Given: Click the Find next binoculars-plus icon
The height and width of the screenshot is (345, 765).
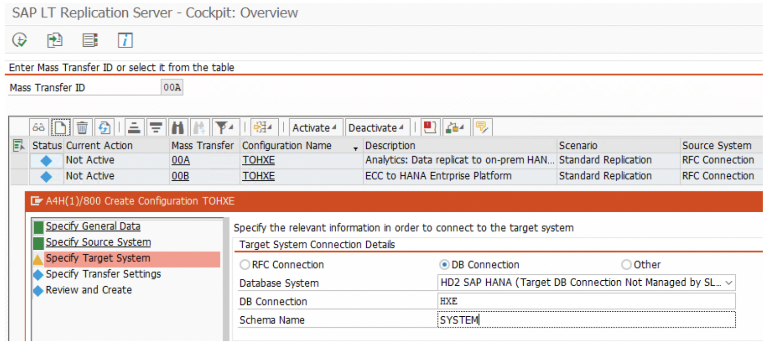Looking at the screenshot, I should [200, 128].
